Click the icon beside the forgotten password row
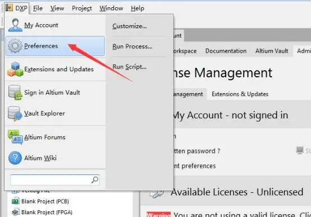 pos(300,150)
